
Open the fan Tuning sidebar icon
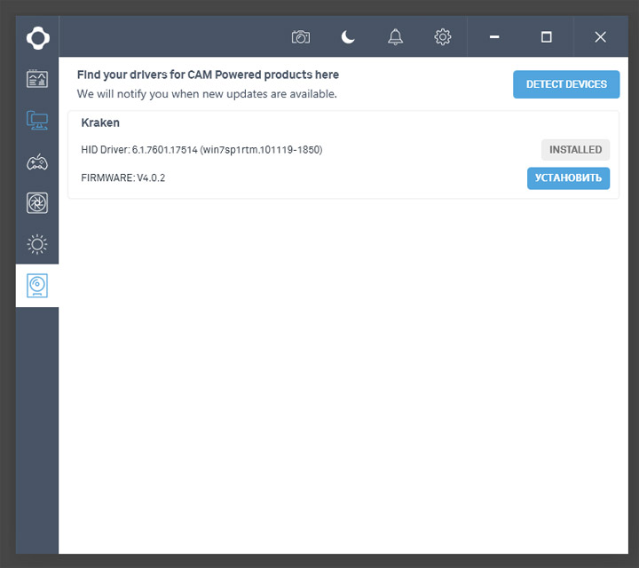tap(37, 203)
